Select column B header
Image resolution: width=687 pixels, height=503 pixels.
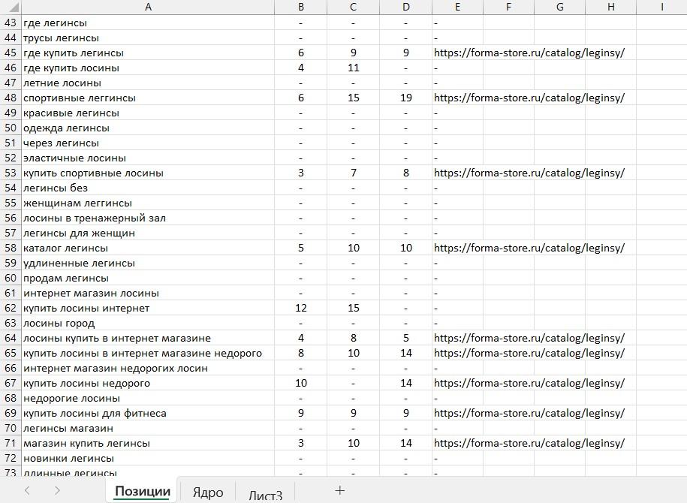pos(300,7)
